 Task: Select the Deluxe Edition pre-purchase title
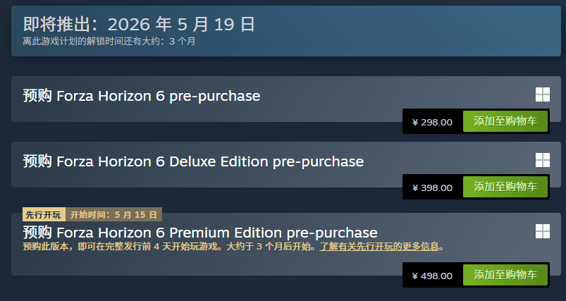[192, 161]
